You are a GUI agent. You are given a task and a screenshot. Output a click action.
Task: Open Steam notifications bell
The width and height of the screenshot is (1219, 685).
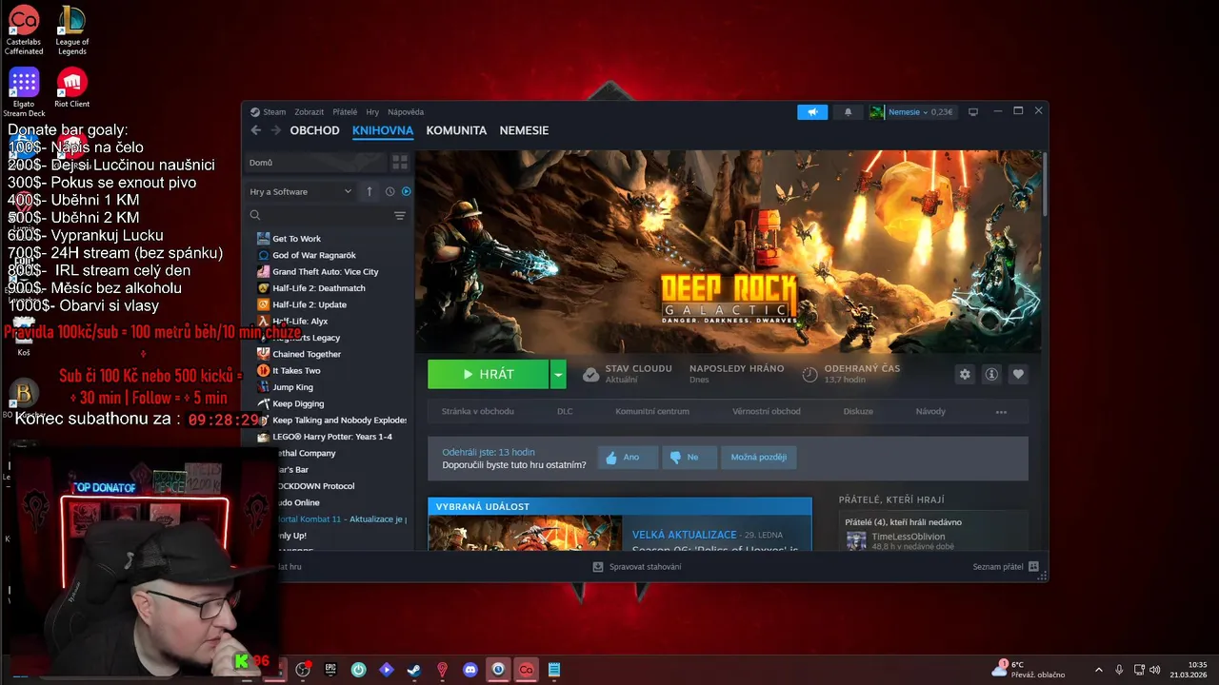(x=849, y=112)
